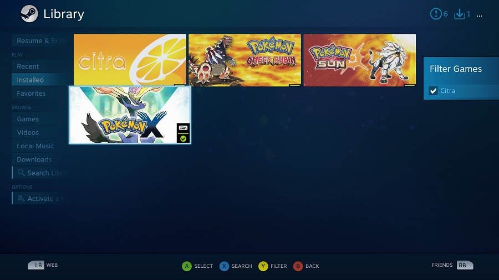Click the Library page title

(x=64, y=14)
